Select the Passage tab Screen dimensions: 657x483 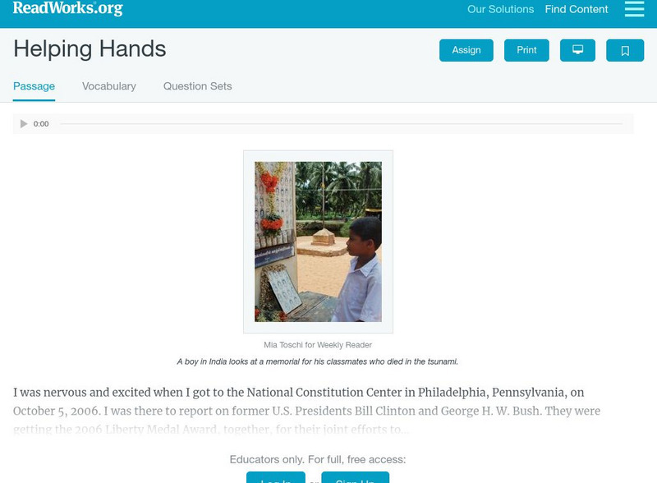[x=34, y=86]
